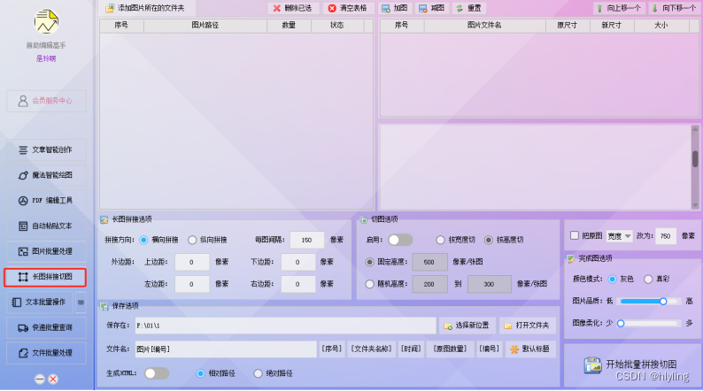Click the red X icon at sidebar bottom
703x391 pixels.
[53, 379]
